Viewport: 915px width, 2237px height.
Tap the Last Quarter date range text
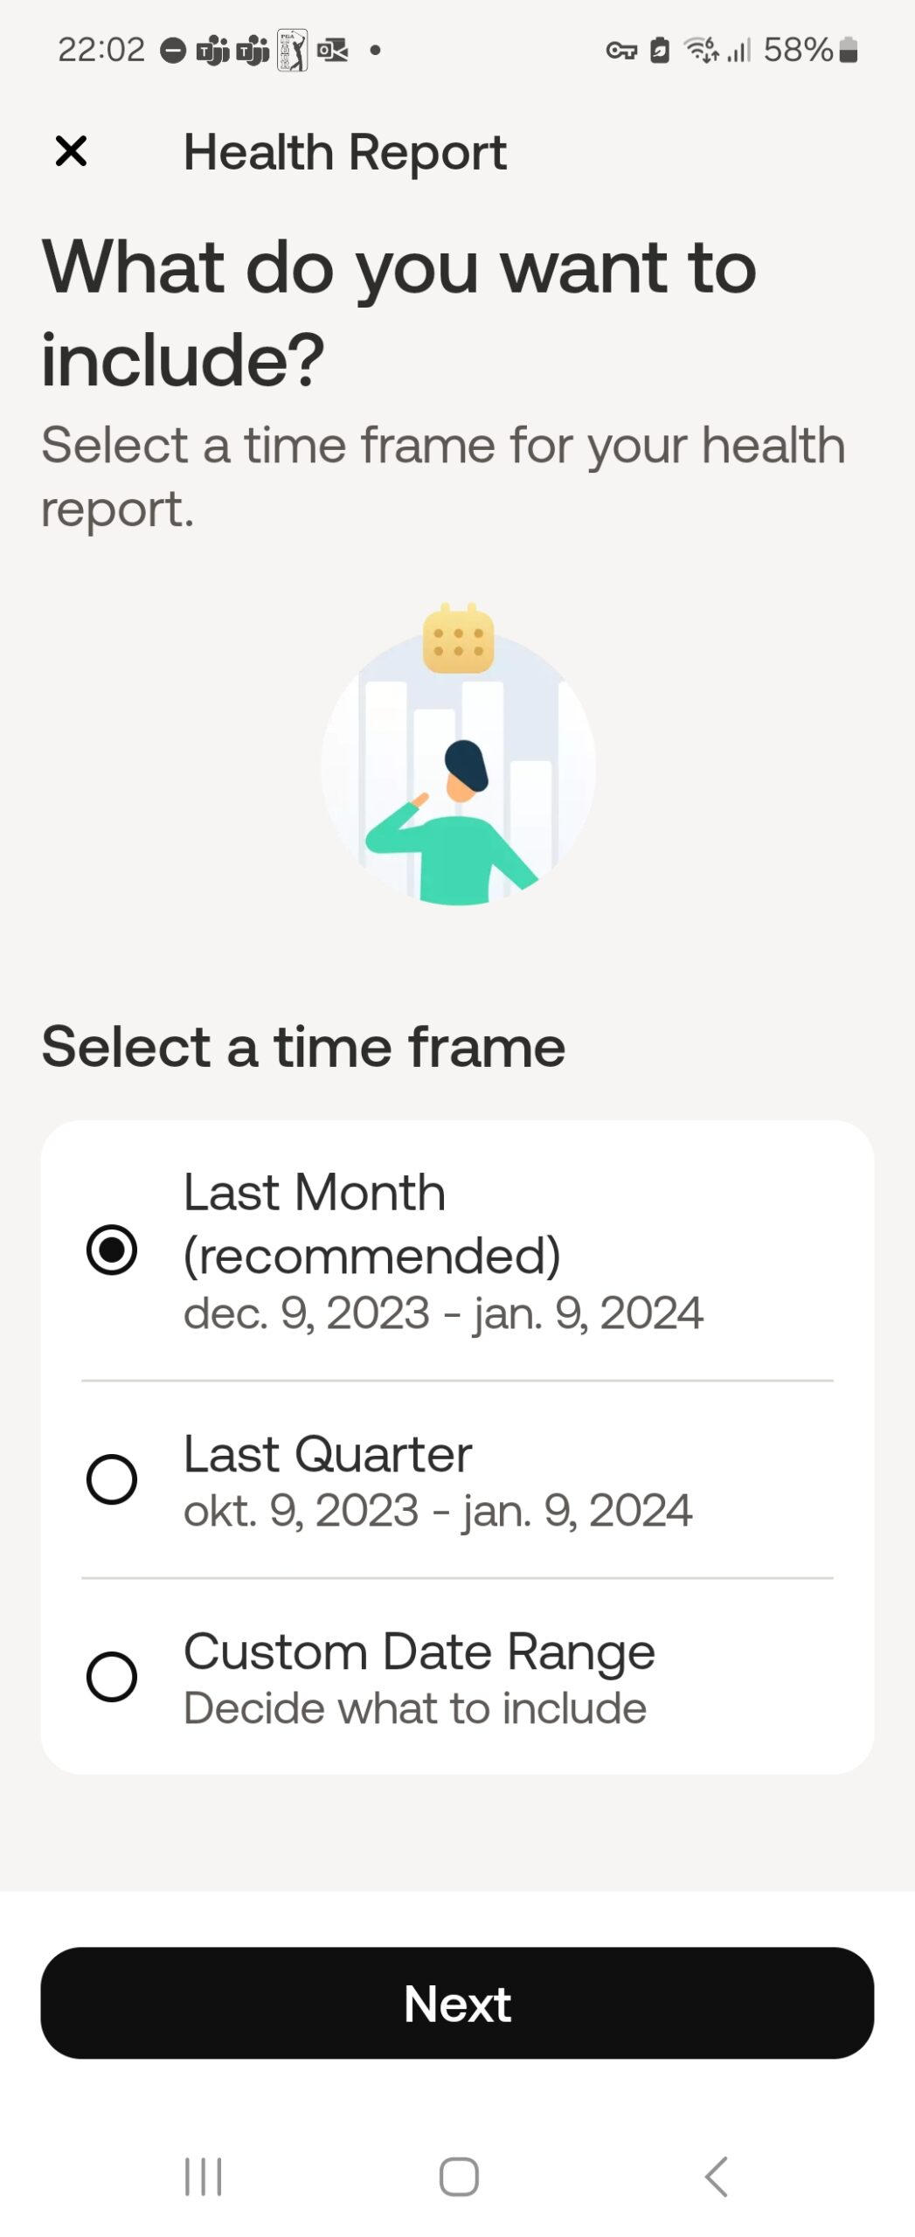pos(438,1509)
